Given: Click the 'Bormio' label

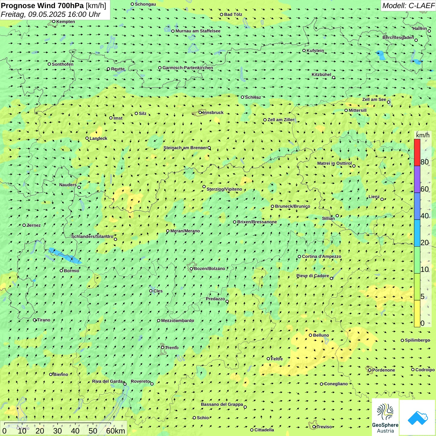Looking at the screenshot, I should click(71, 271).
